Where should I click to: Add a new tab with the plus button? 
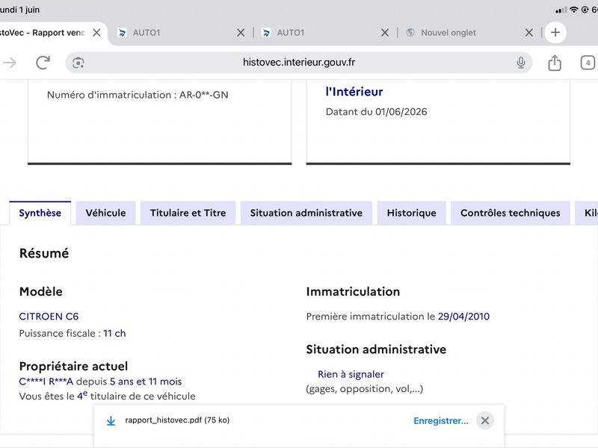555,32
